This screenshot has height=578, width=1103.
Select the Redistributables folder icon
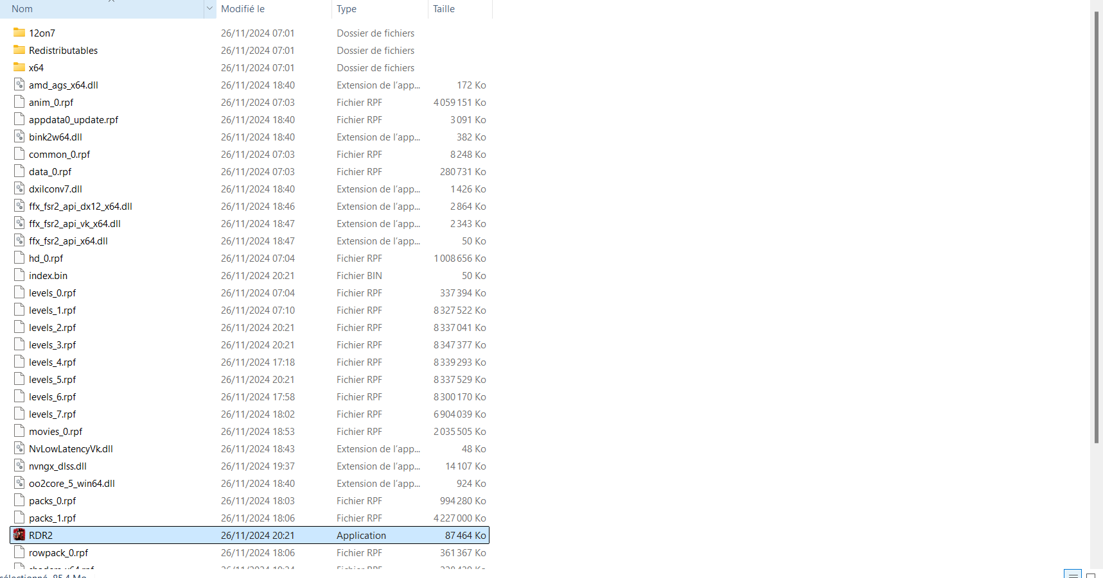[19, 50]
